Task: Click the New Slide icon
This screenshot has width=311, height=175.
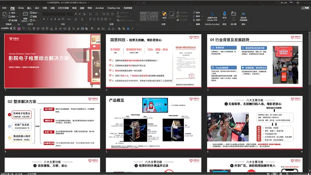Action: (25, 14)
